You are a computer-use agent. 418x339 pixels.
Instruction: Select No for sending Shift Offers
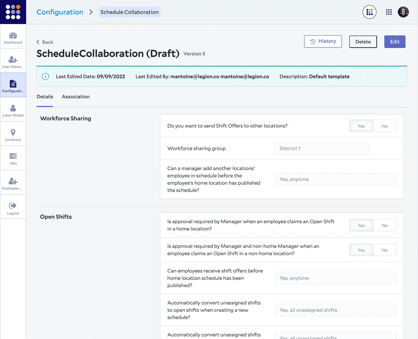385,126
